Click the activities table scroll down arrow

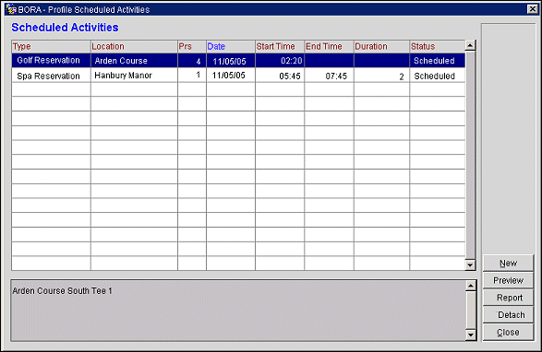tap(470, 265)
